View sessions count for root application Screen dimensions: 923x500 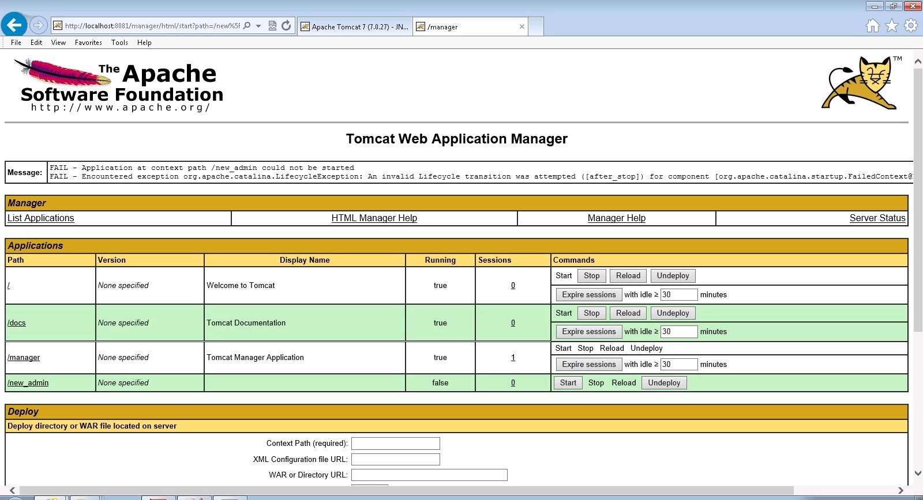(513, 286)
